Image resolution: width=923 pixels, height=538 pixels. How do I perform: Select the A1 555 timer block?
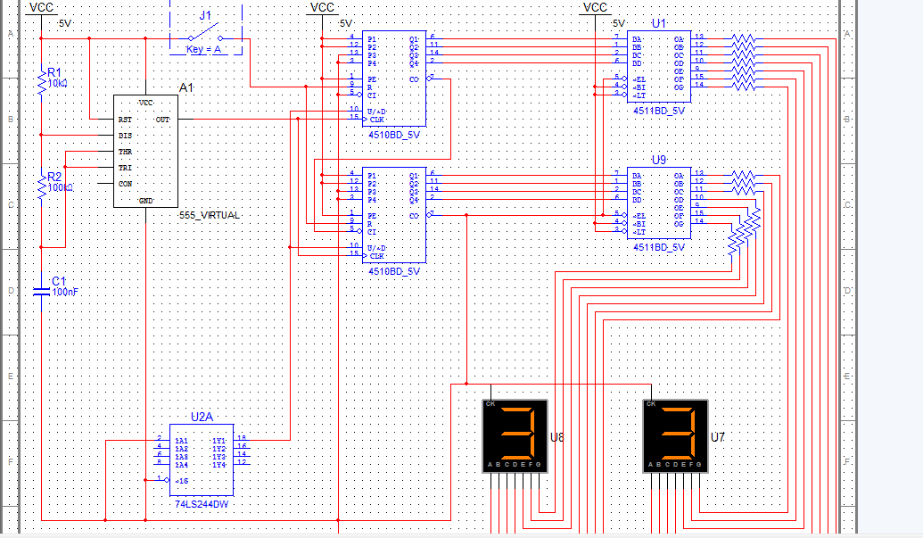[145, 152]
